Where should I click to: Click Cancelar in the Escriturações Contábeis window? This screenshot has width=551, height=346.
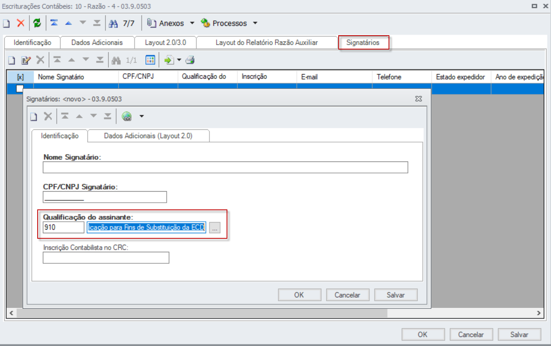471,335
